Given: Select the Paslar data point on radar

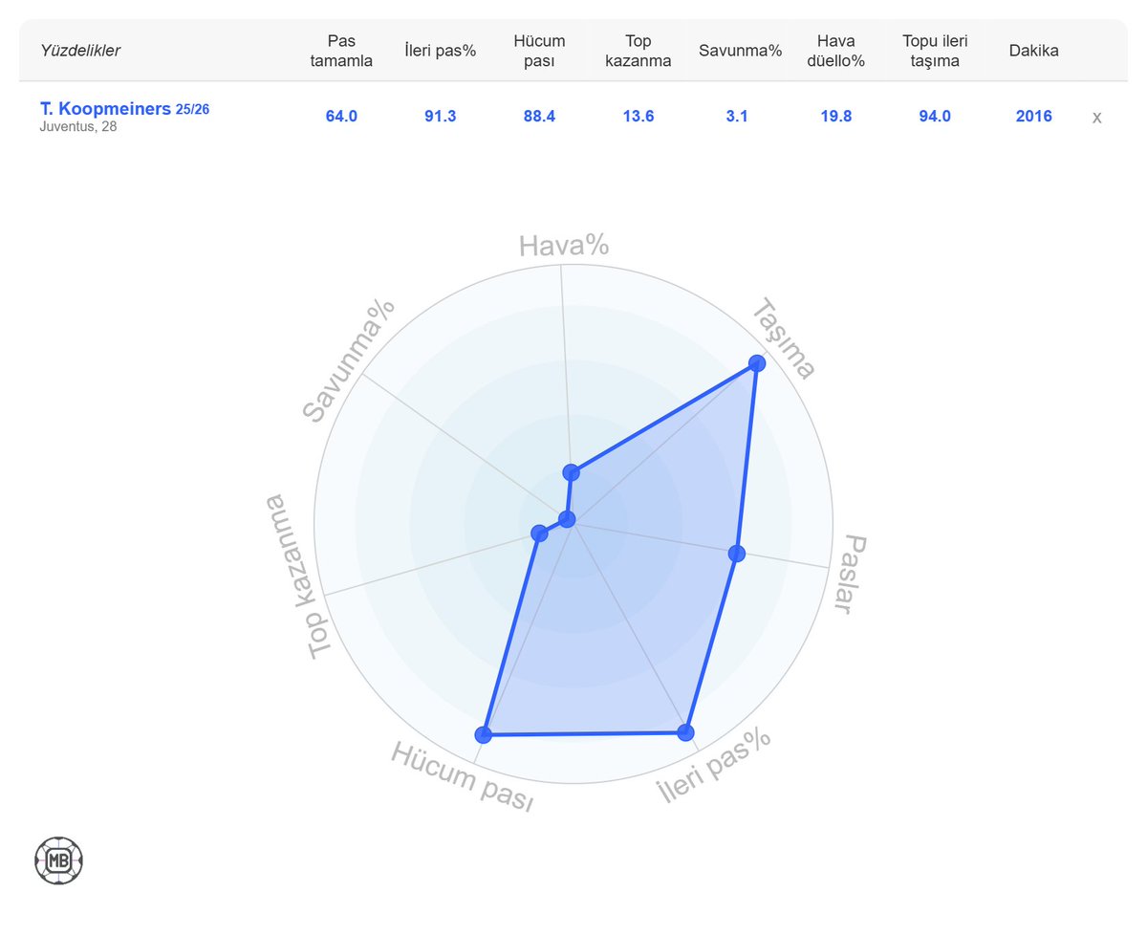Looking at the screenshot, I should tap(736, 553).
